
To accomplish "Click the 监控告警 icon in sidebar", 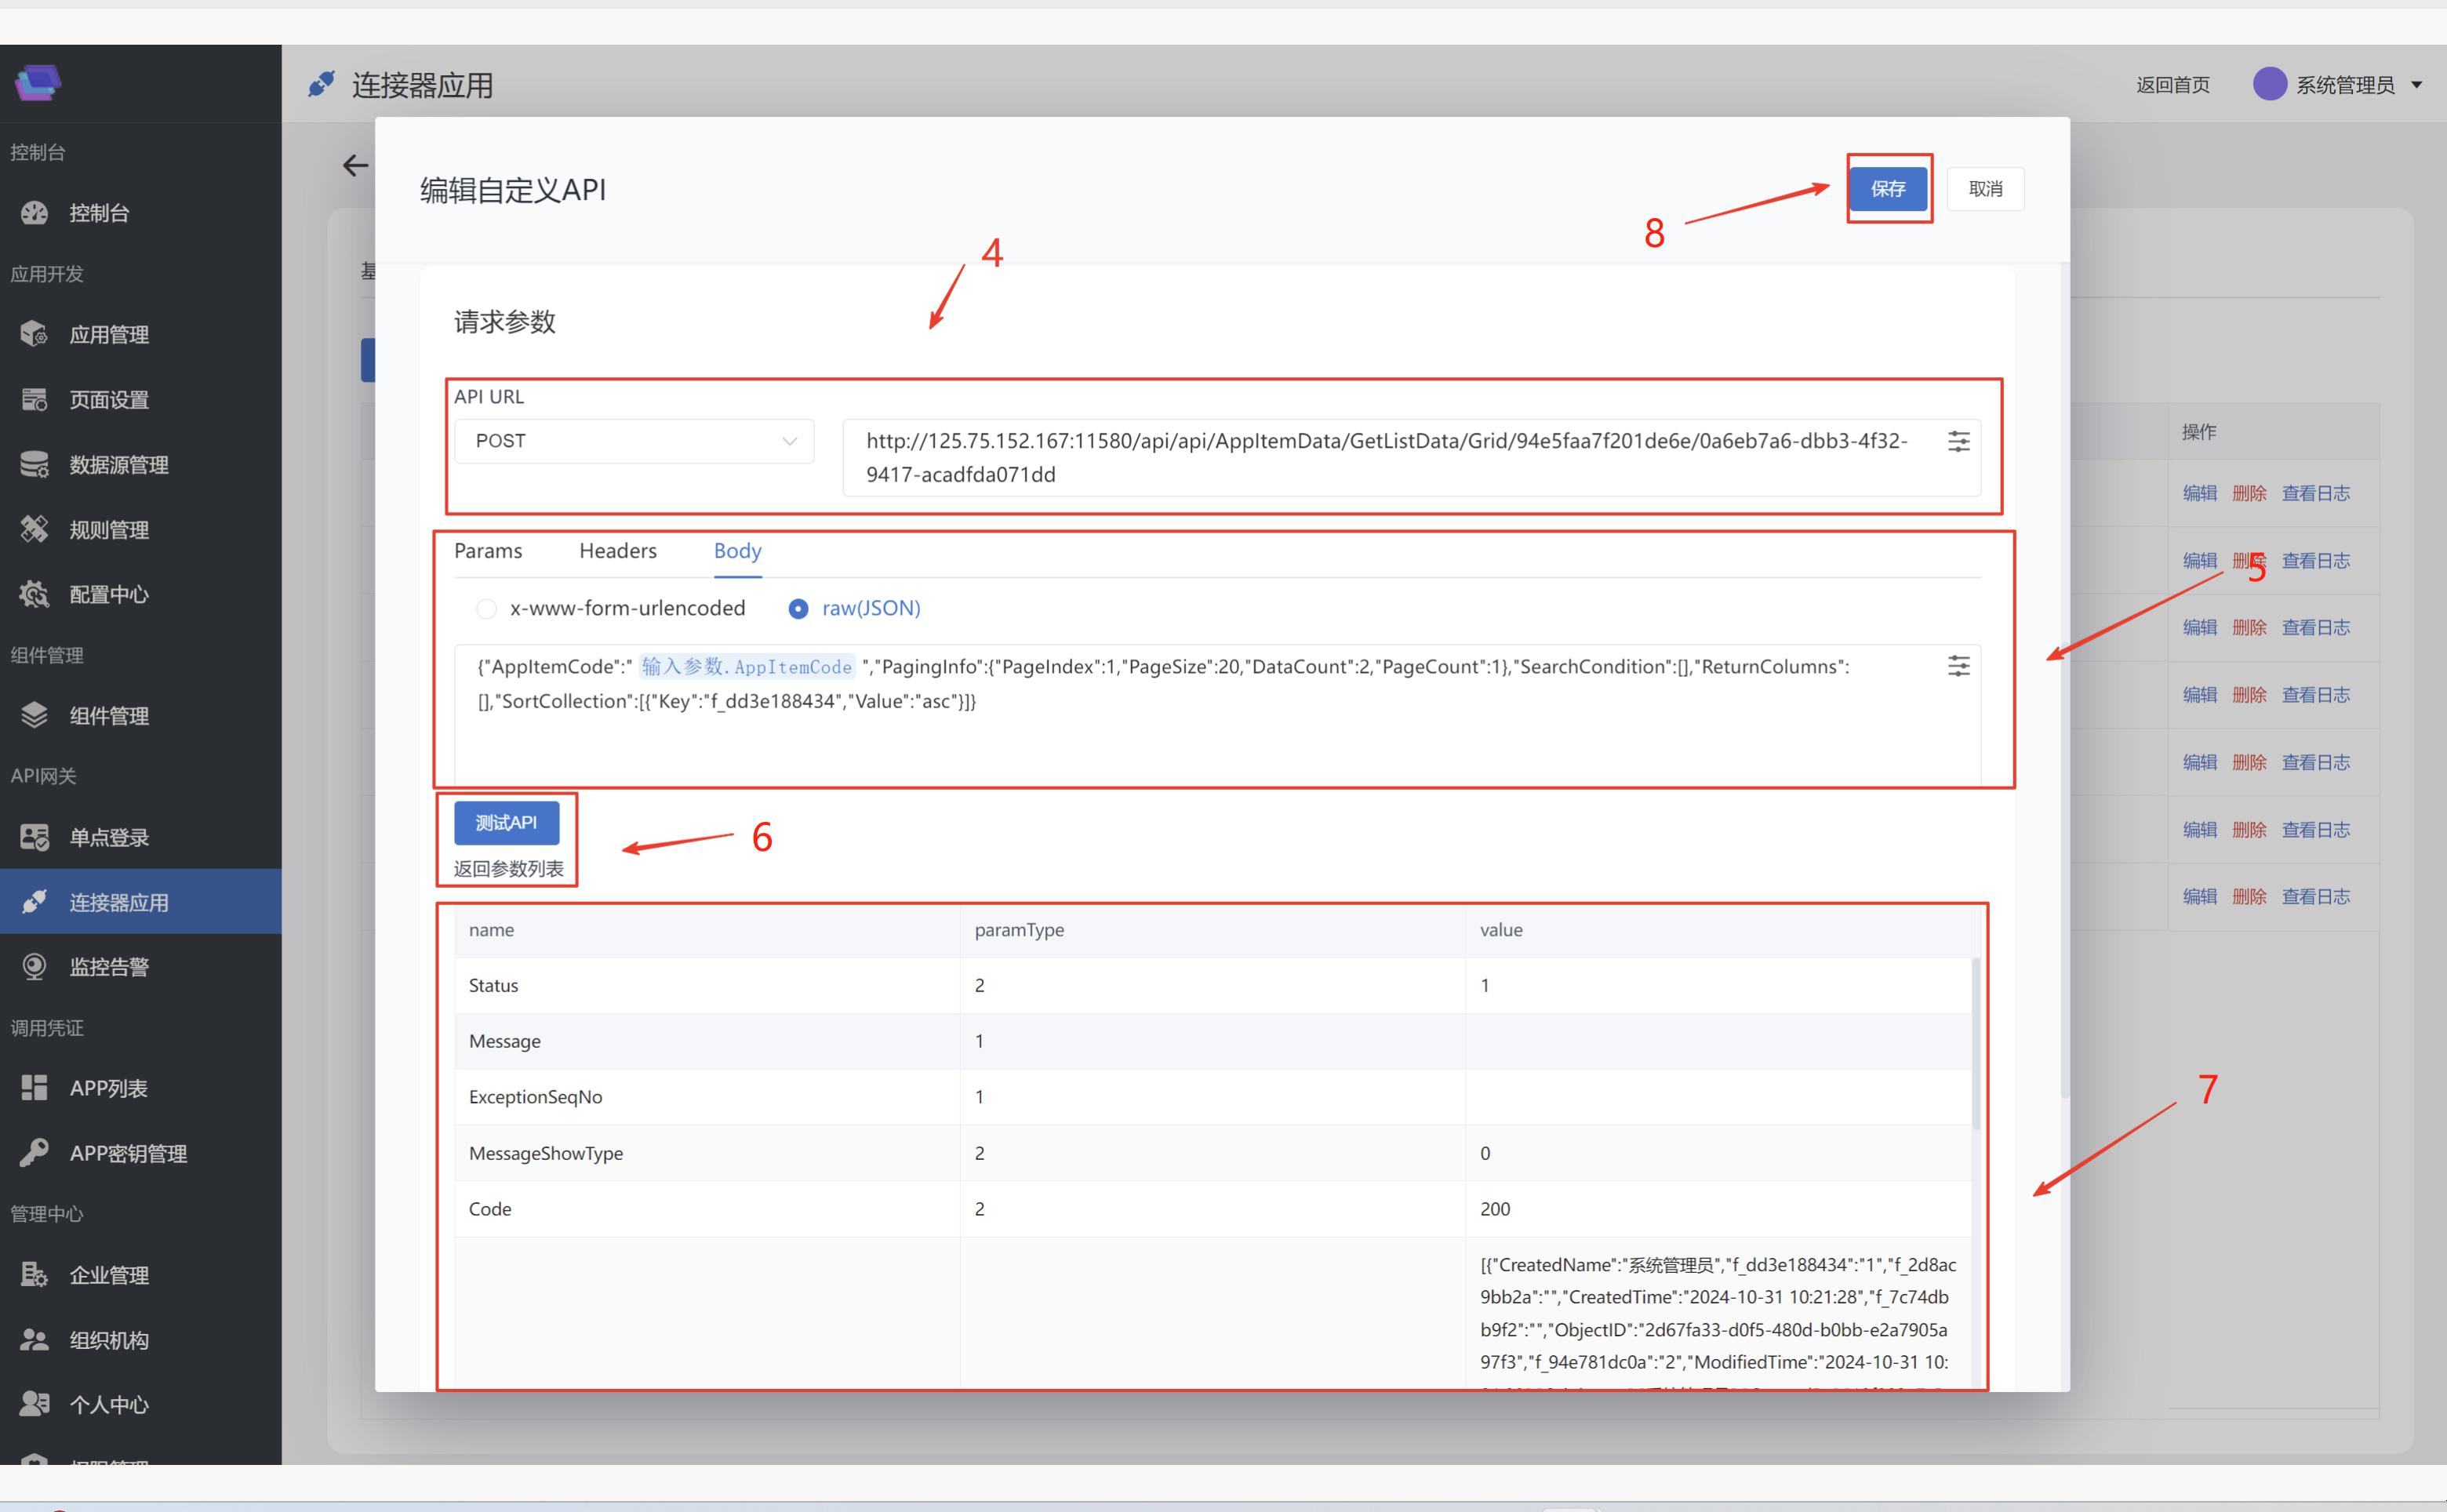I will click(x=35, y=966).
